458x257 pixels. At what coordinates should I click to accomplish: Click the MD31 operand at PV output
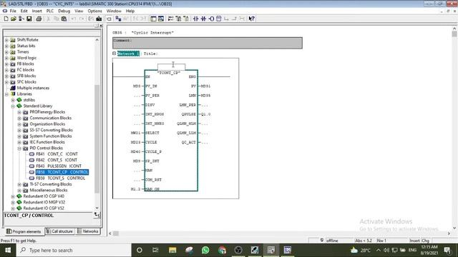point(205,86)
